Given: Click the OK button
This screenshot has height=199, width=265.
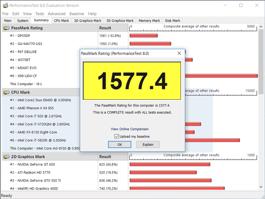Looking at the screenshot, I should click(x=120, y=145).
